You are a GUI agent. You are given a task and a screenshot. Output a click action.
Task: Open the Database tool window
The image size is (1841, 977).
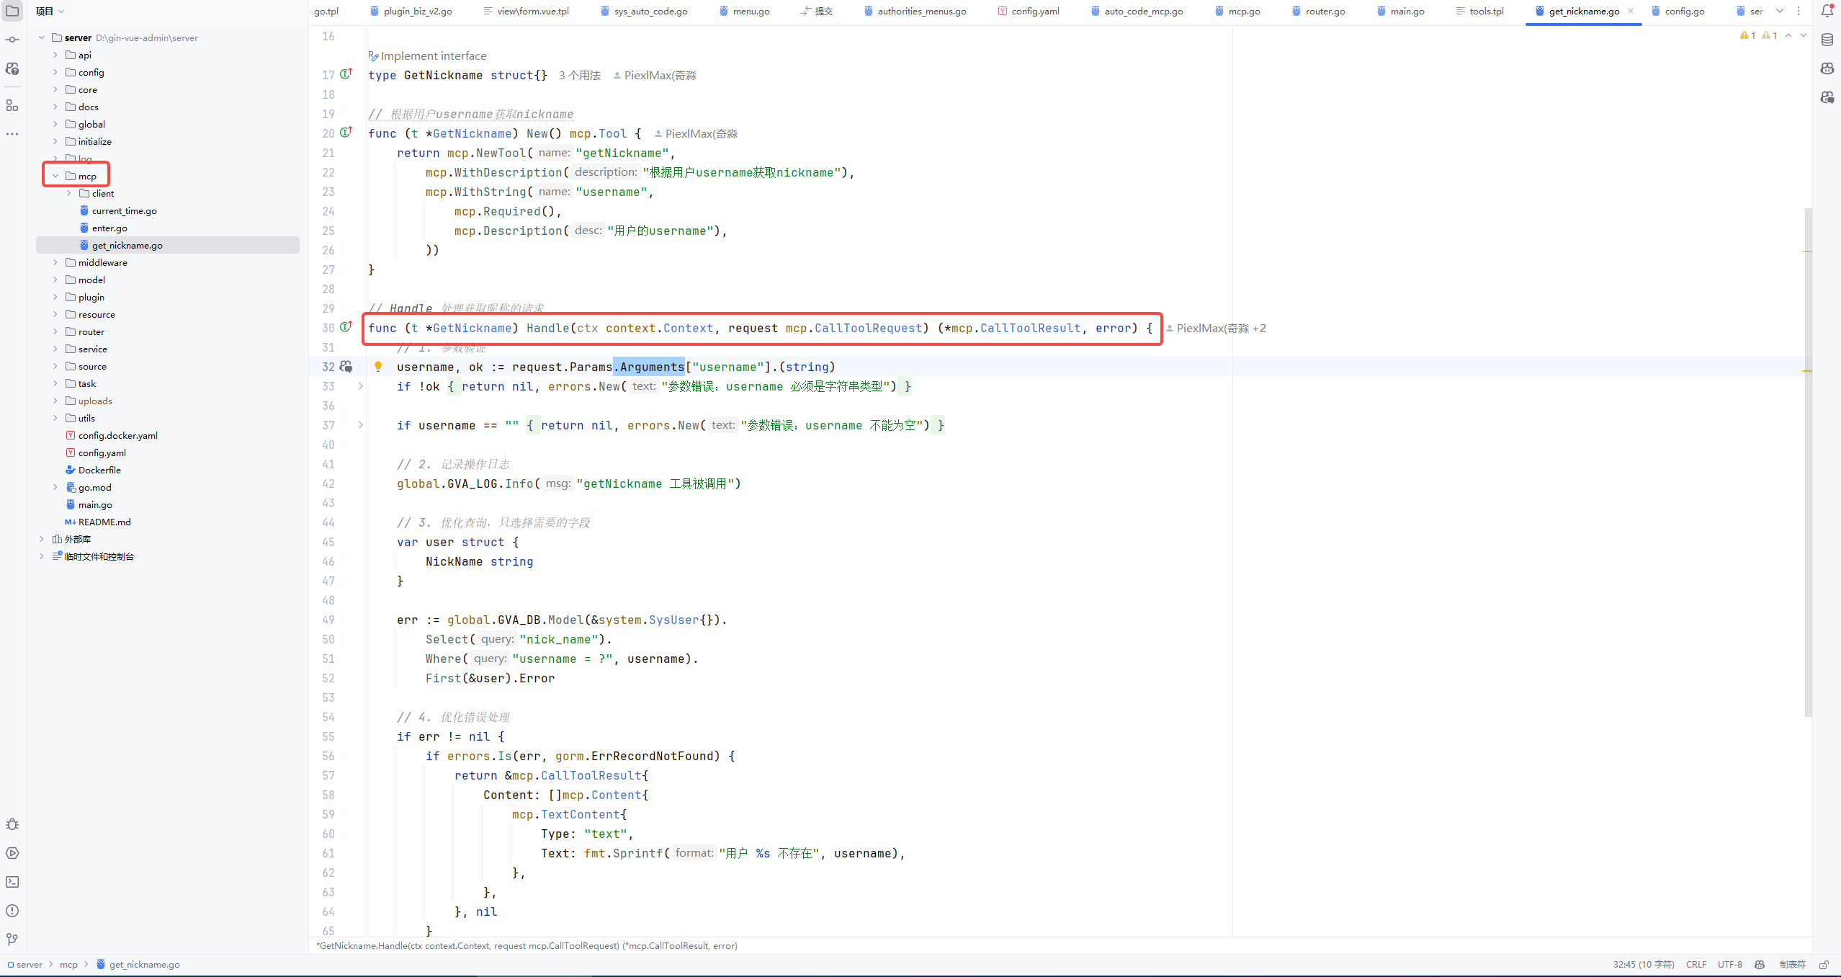click(1827, 40)
